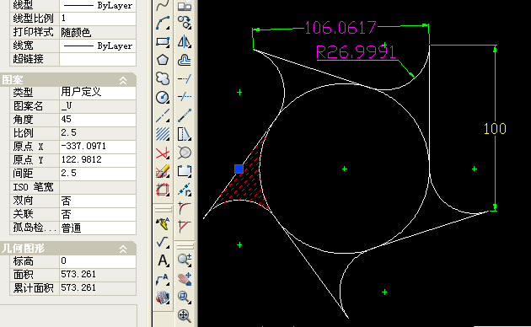The image size is (531, 327).
Task: Choose the Fillet tool
Action: 185,208
